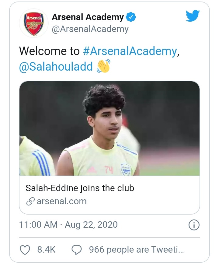
Task: Click the 11:00 AM · Aug 22, 2020 timestamp
Action: coord(68,225)
